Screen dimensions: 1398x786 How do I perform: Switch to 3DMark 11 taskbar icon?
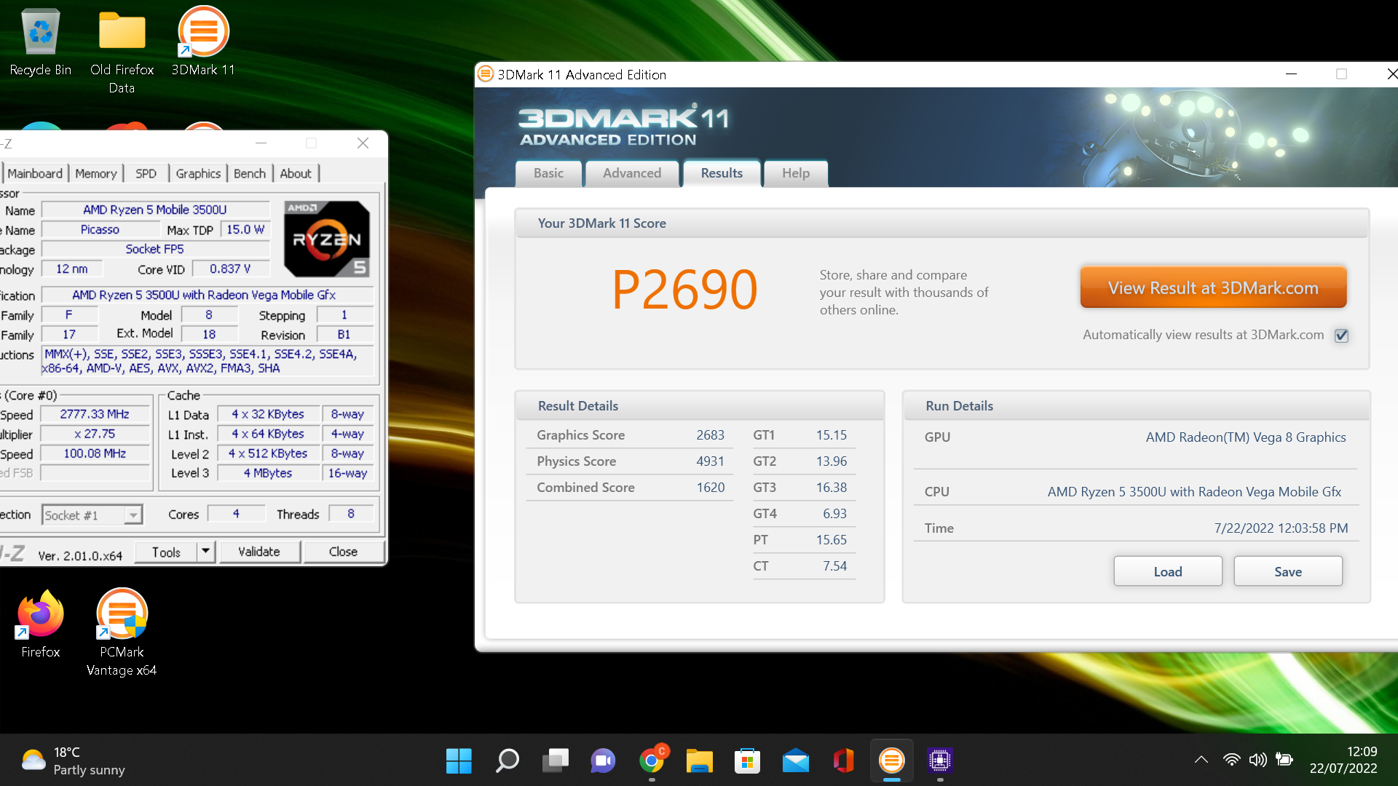coord(891,761)
